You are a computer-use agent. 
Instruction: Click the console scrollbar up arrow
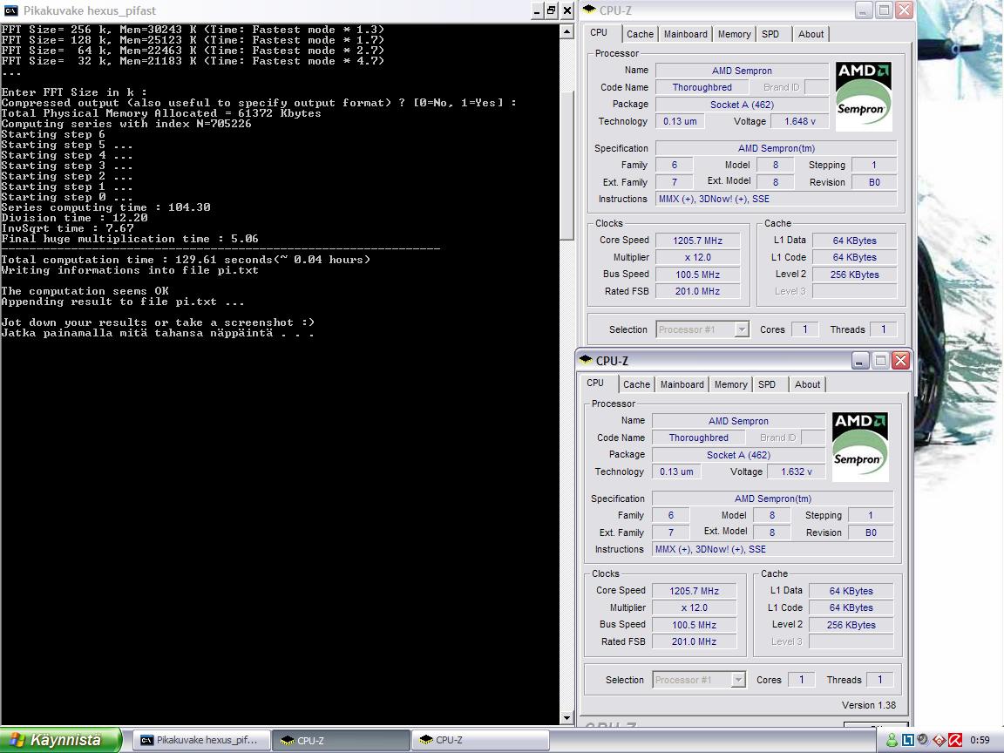pyautogui.click(x=566, y=31)
